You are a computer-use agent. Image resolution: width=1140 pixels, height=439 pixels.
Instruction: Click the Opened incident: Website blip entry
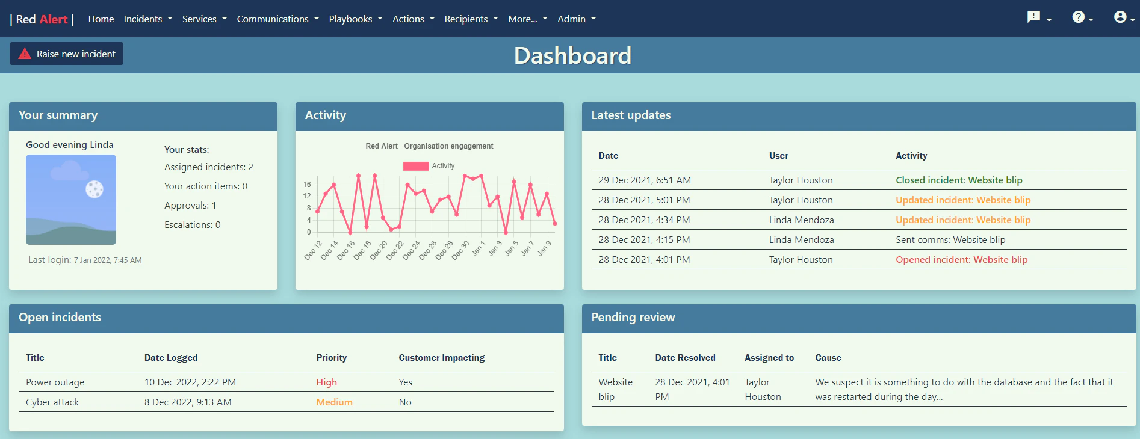(961, 260)
